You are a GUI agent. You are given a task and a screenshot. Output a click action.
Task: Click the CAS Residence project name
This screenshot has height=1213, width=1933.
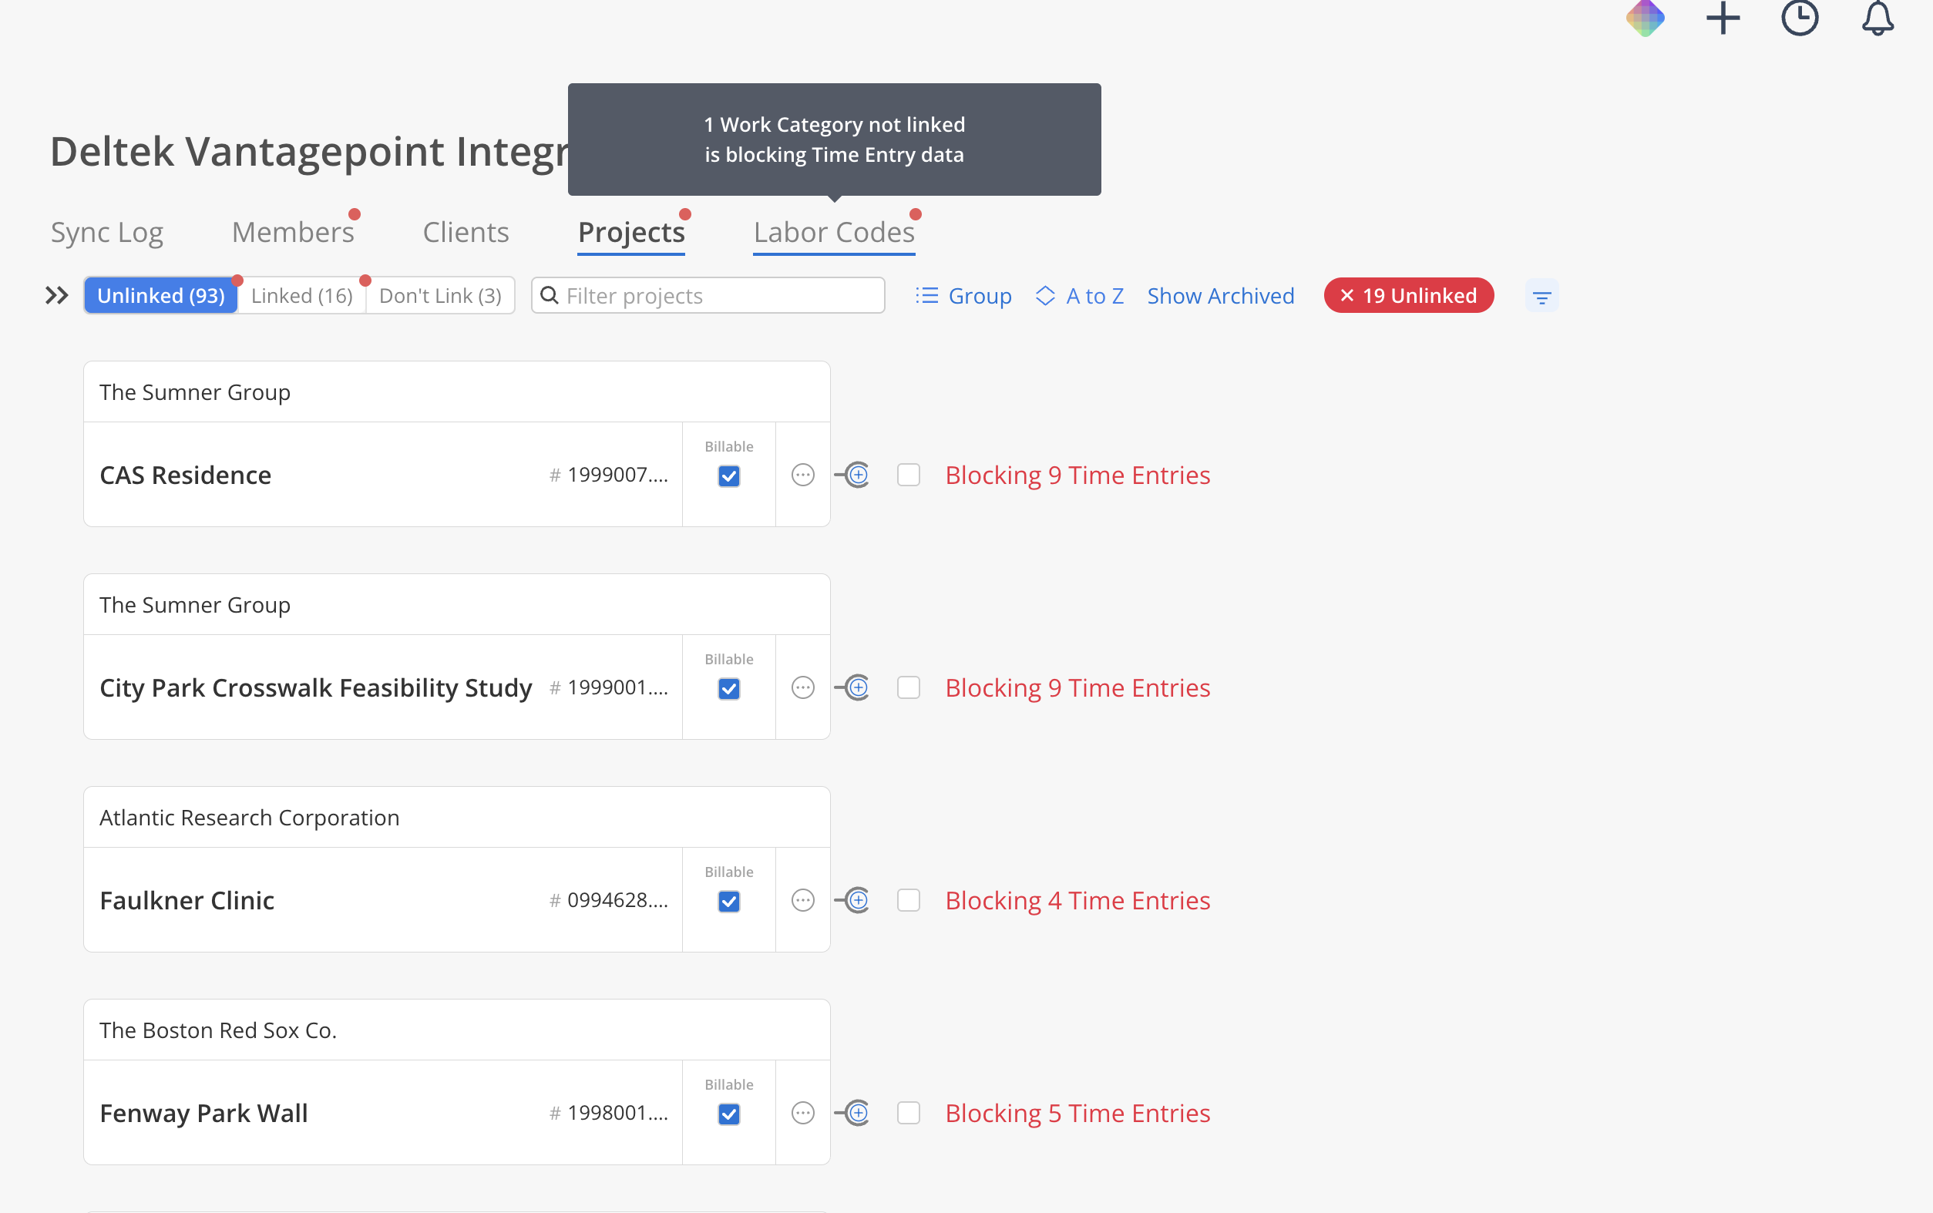(185, 475)
